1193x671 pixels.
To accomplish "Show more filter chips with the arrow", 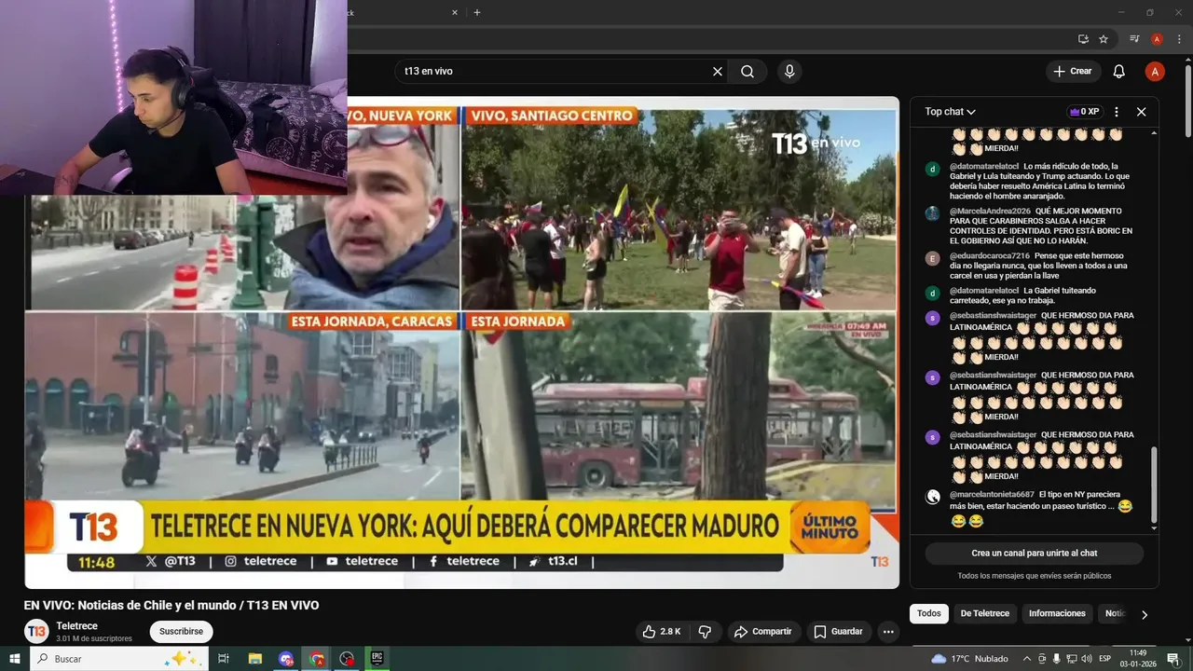I will tap(1145, 614).
